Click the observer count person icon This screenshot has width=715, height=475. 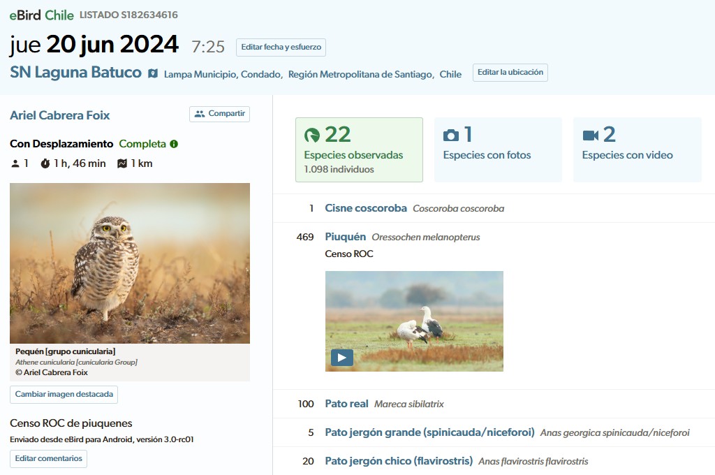tap(14, 163)
